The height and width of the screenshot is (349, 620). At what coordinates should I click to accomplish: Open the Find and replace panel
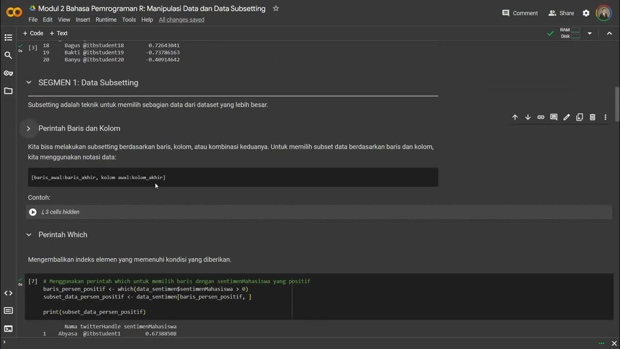(8, 55)
